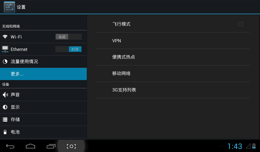The height and width of the screenshot is (152, 260).
Task: Tap the screenshot capture button in navigation bar
Action: coord(71,146)
